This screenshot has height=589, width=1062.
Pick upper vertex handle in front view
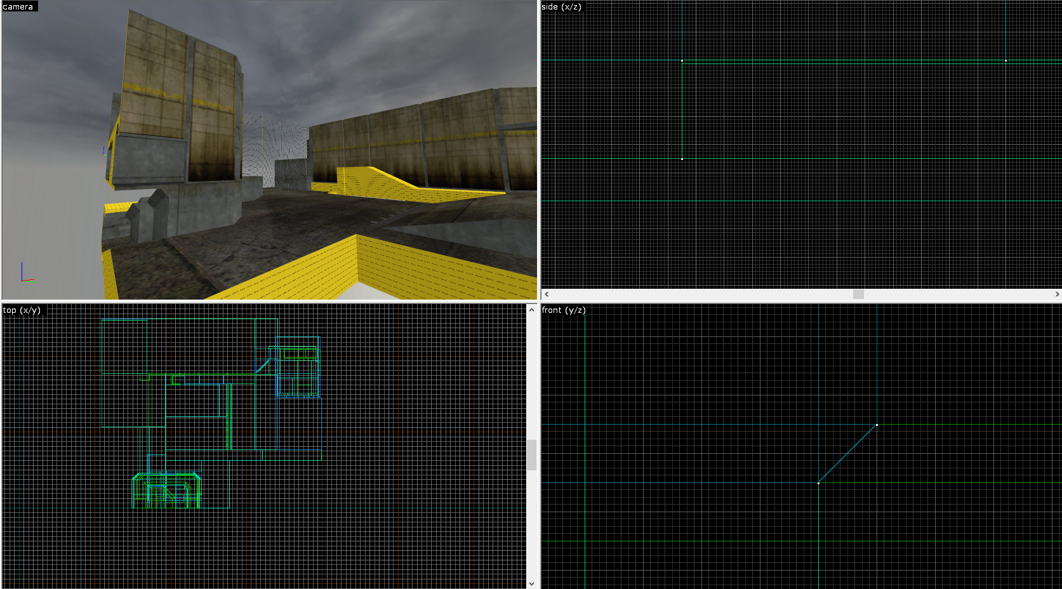coord(877,425)
